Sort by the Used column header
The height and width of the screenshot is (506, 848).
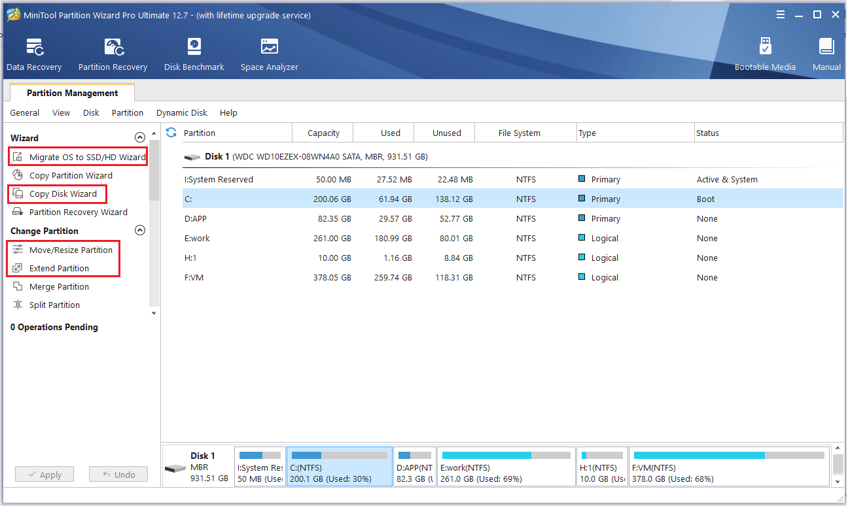[x=384, y=133]
